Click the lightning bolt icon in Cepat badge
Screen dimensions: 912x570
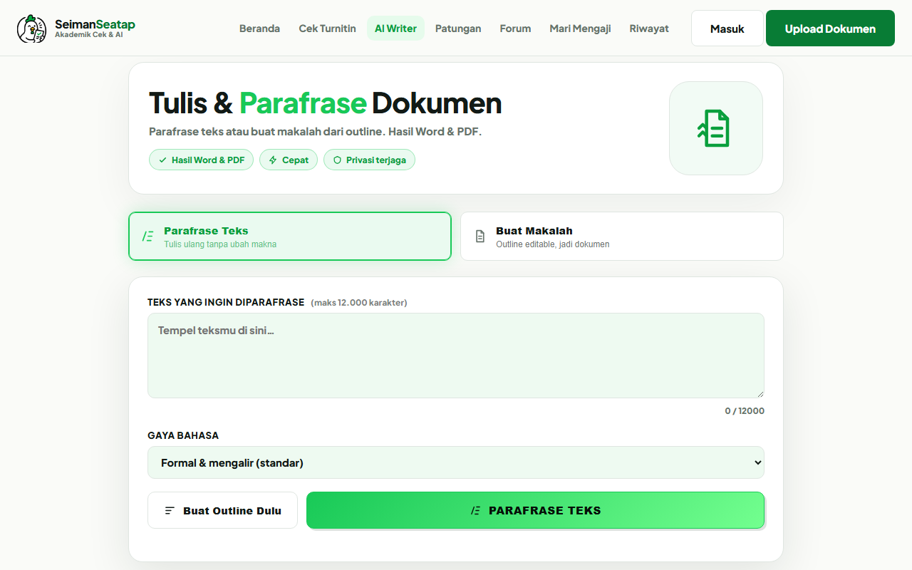(273, 160)
